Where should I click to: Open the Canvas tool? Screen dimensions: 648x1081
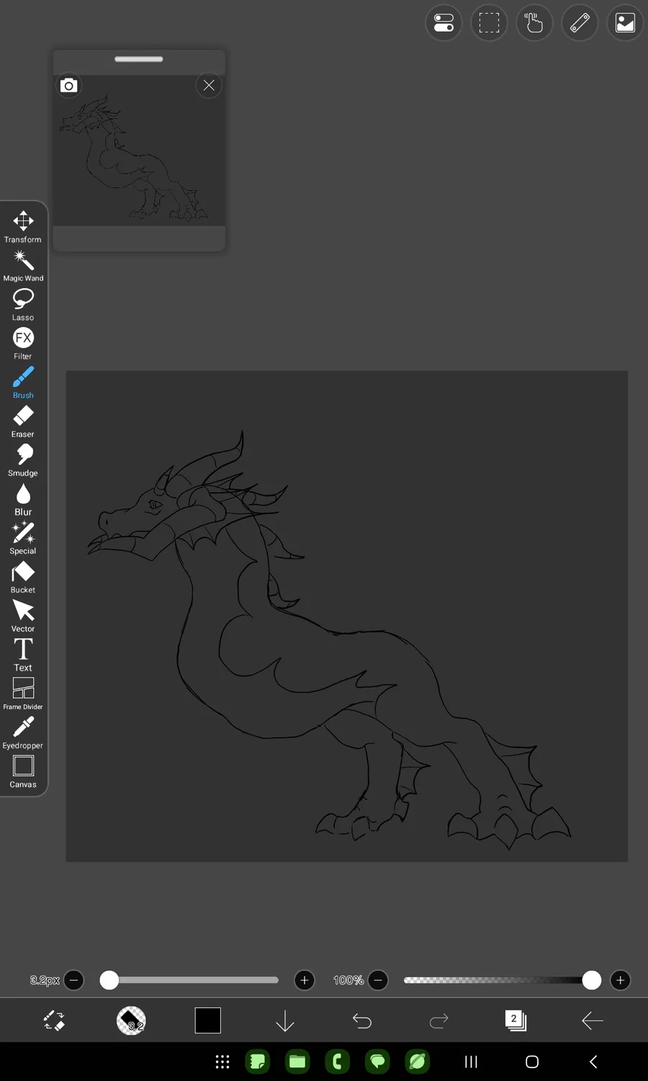pyautogui.click(x=23, y=771)
